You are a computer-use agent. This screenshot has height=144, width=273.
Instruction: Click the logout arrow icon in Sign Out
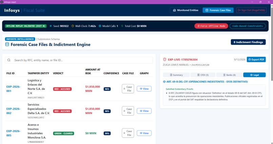(x=239, y=10)
